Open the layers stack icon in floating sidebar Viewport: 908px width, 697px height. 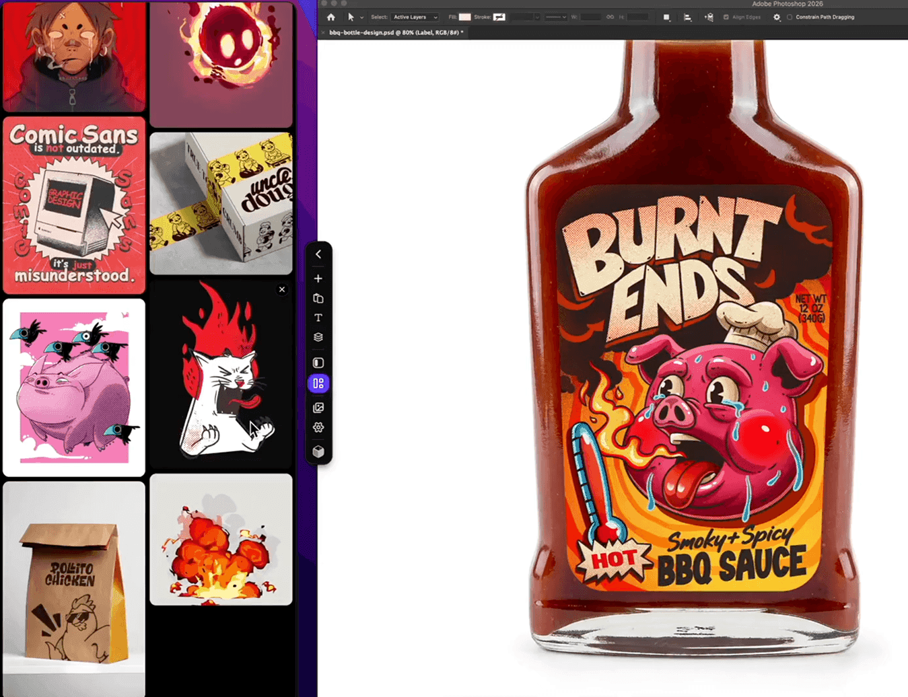[318, 337]
